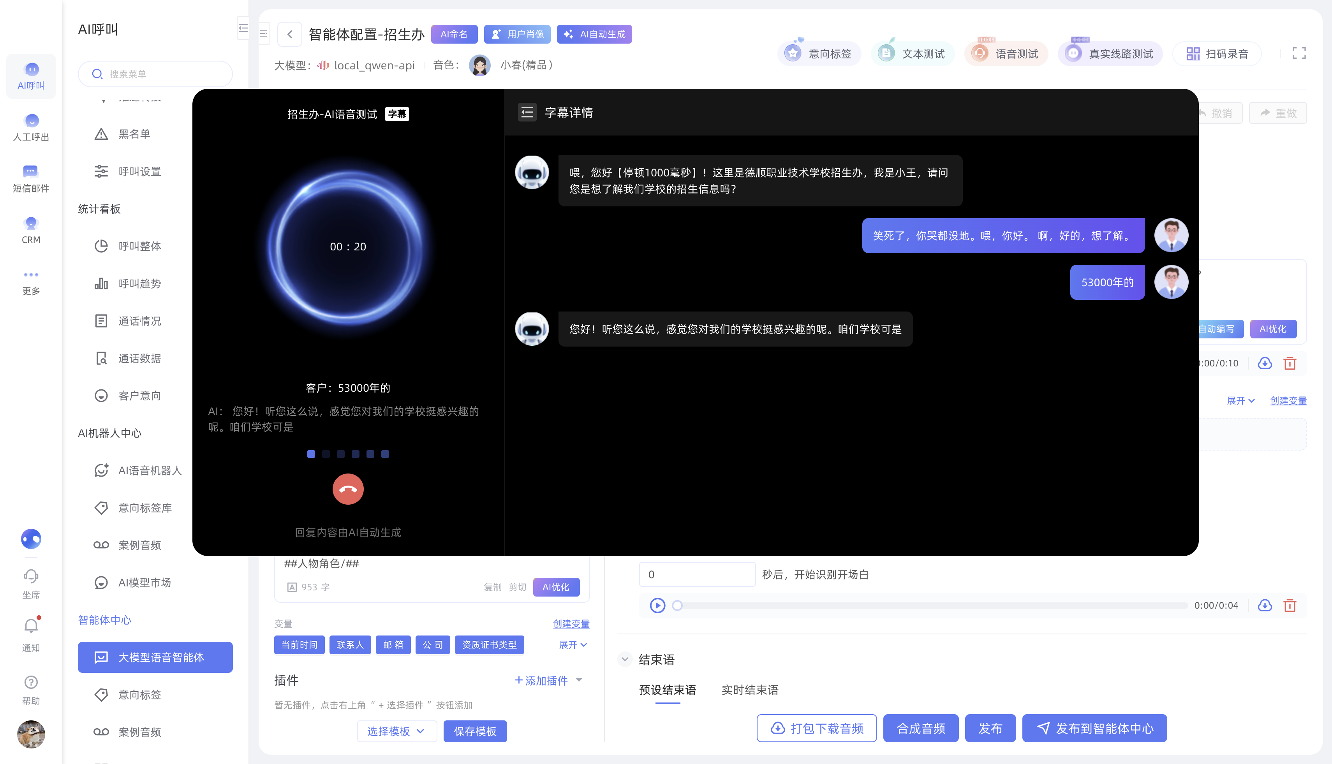Open CRM in left rail

coord(31,231)
